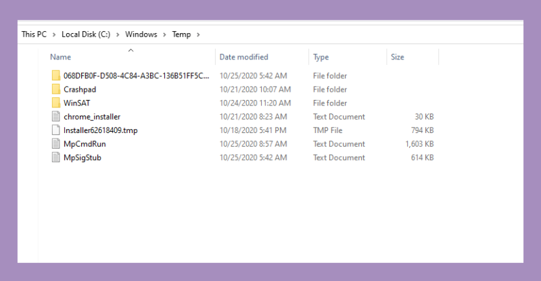Click the 30 KB size value
The width and height of the screenshot is (541, 281).
point(424,117)
